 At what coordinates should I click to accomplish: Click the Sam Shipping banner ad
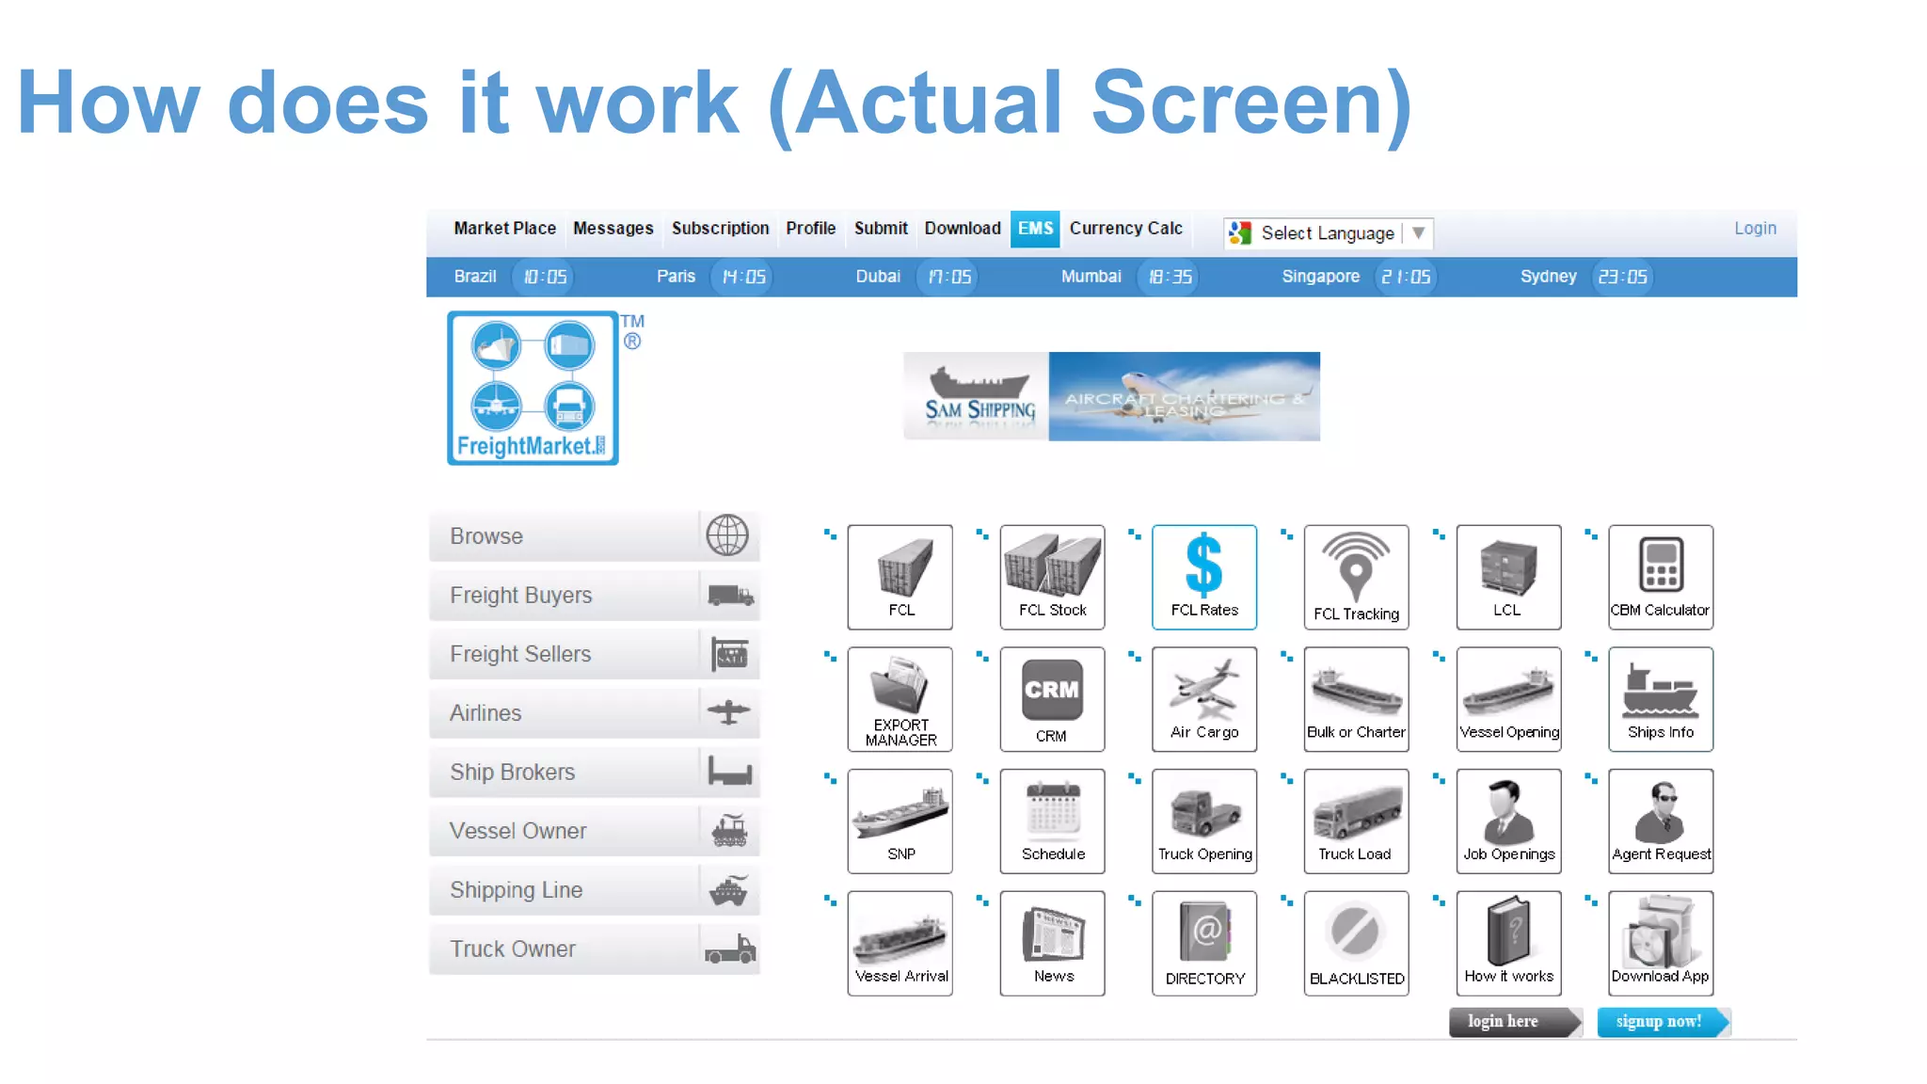(1111, 396)
